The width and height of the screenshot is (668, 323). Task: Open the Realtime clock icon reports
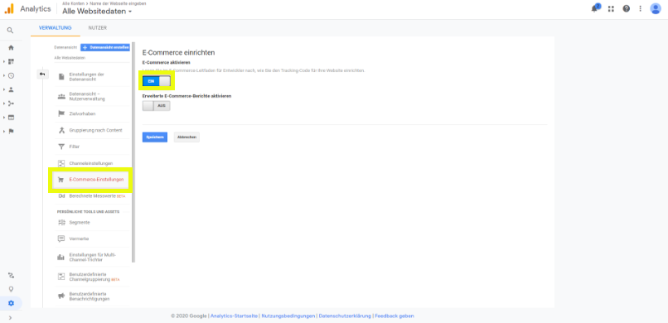coord(11,75)
